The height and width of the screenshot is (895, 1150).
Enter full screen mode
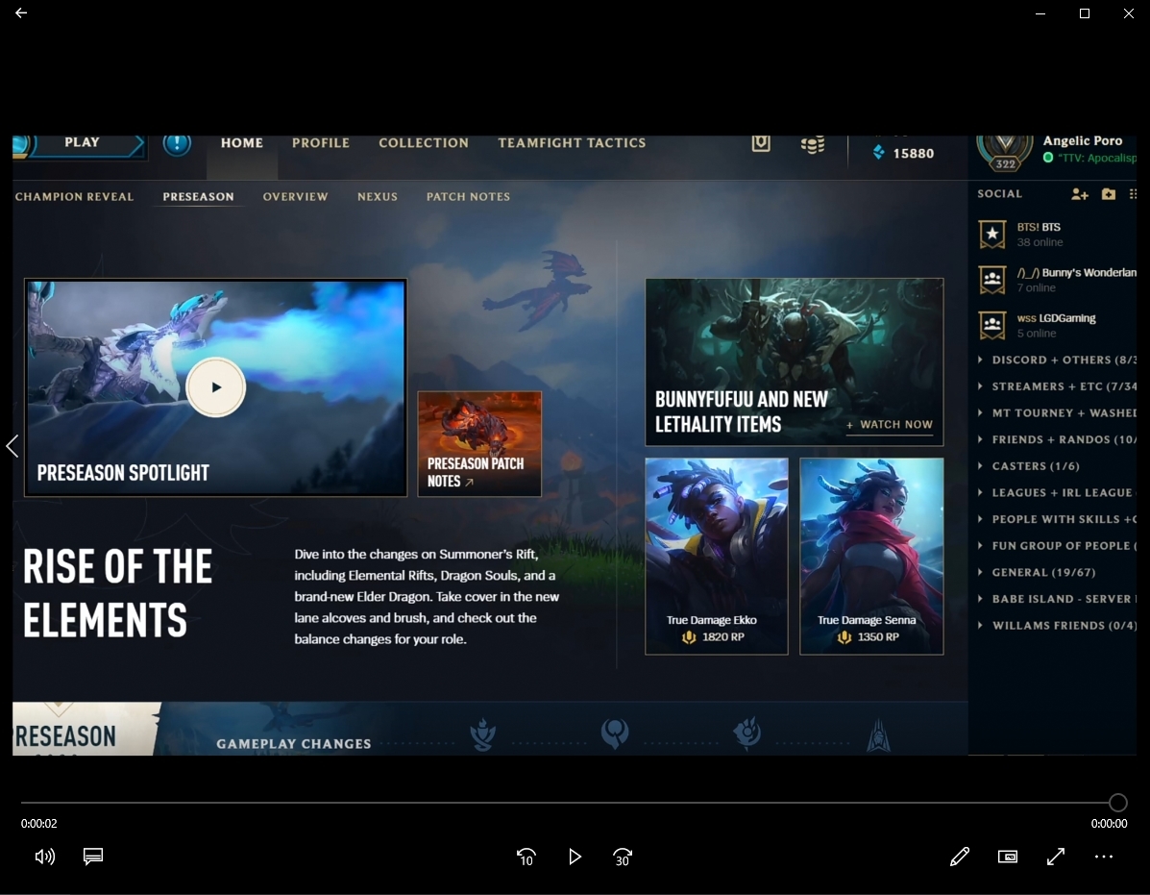point(1056,857)
